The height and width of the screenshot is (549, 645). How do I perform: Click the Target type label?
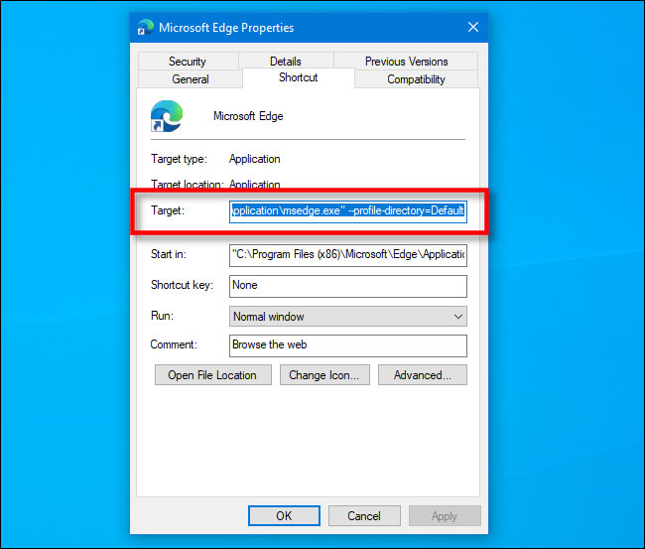[179, 159]
